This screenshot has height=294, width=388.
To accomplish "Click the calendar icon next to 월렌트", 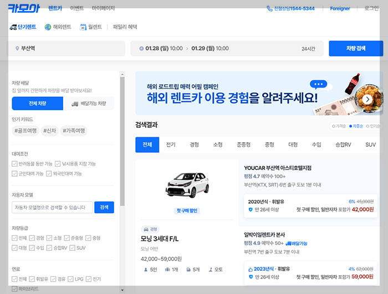I will click(83, 27).
